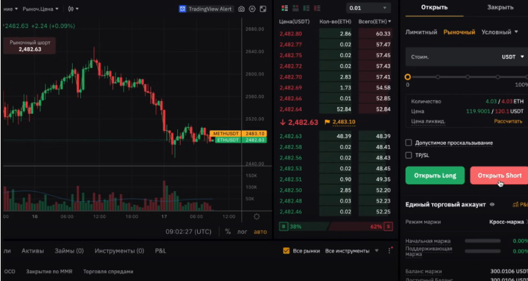This screenshot has width=528, height=281.
Task: Open the P&L tab in the bottom panel
Action: click(x=161, y=251)
